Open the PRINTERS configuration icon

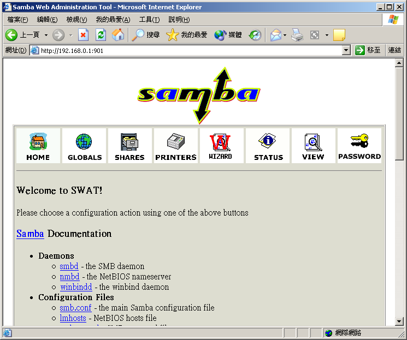175,146
